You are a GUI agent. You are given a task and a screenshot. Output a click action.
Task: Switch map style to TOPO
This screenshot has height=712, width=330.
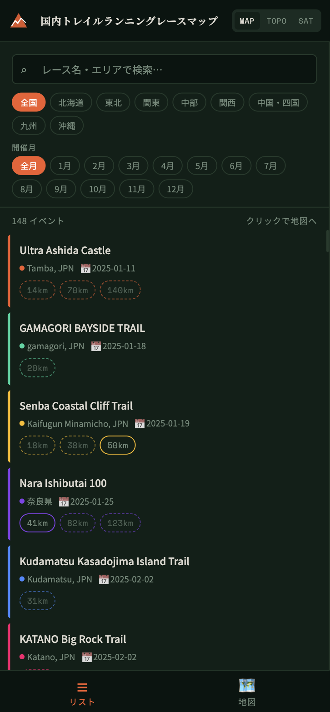(x=276, y=21)
